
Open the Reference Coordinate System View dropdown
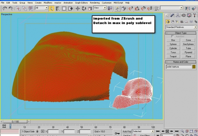tap(100, 8)
